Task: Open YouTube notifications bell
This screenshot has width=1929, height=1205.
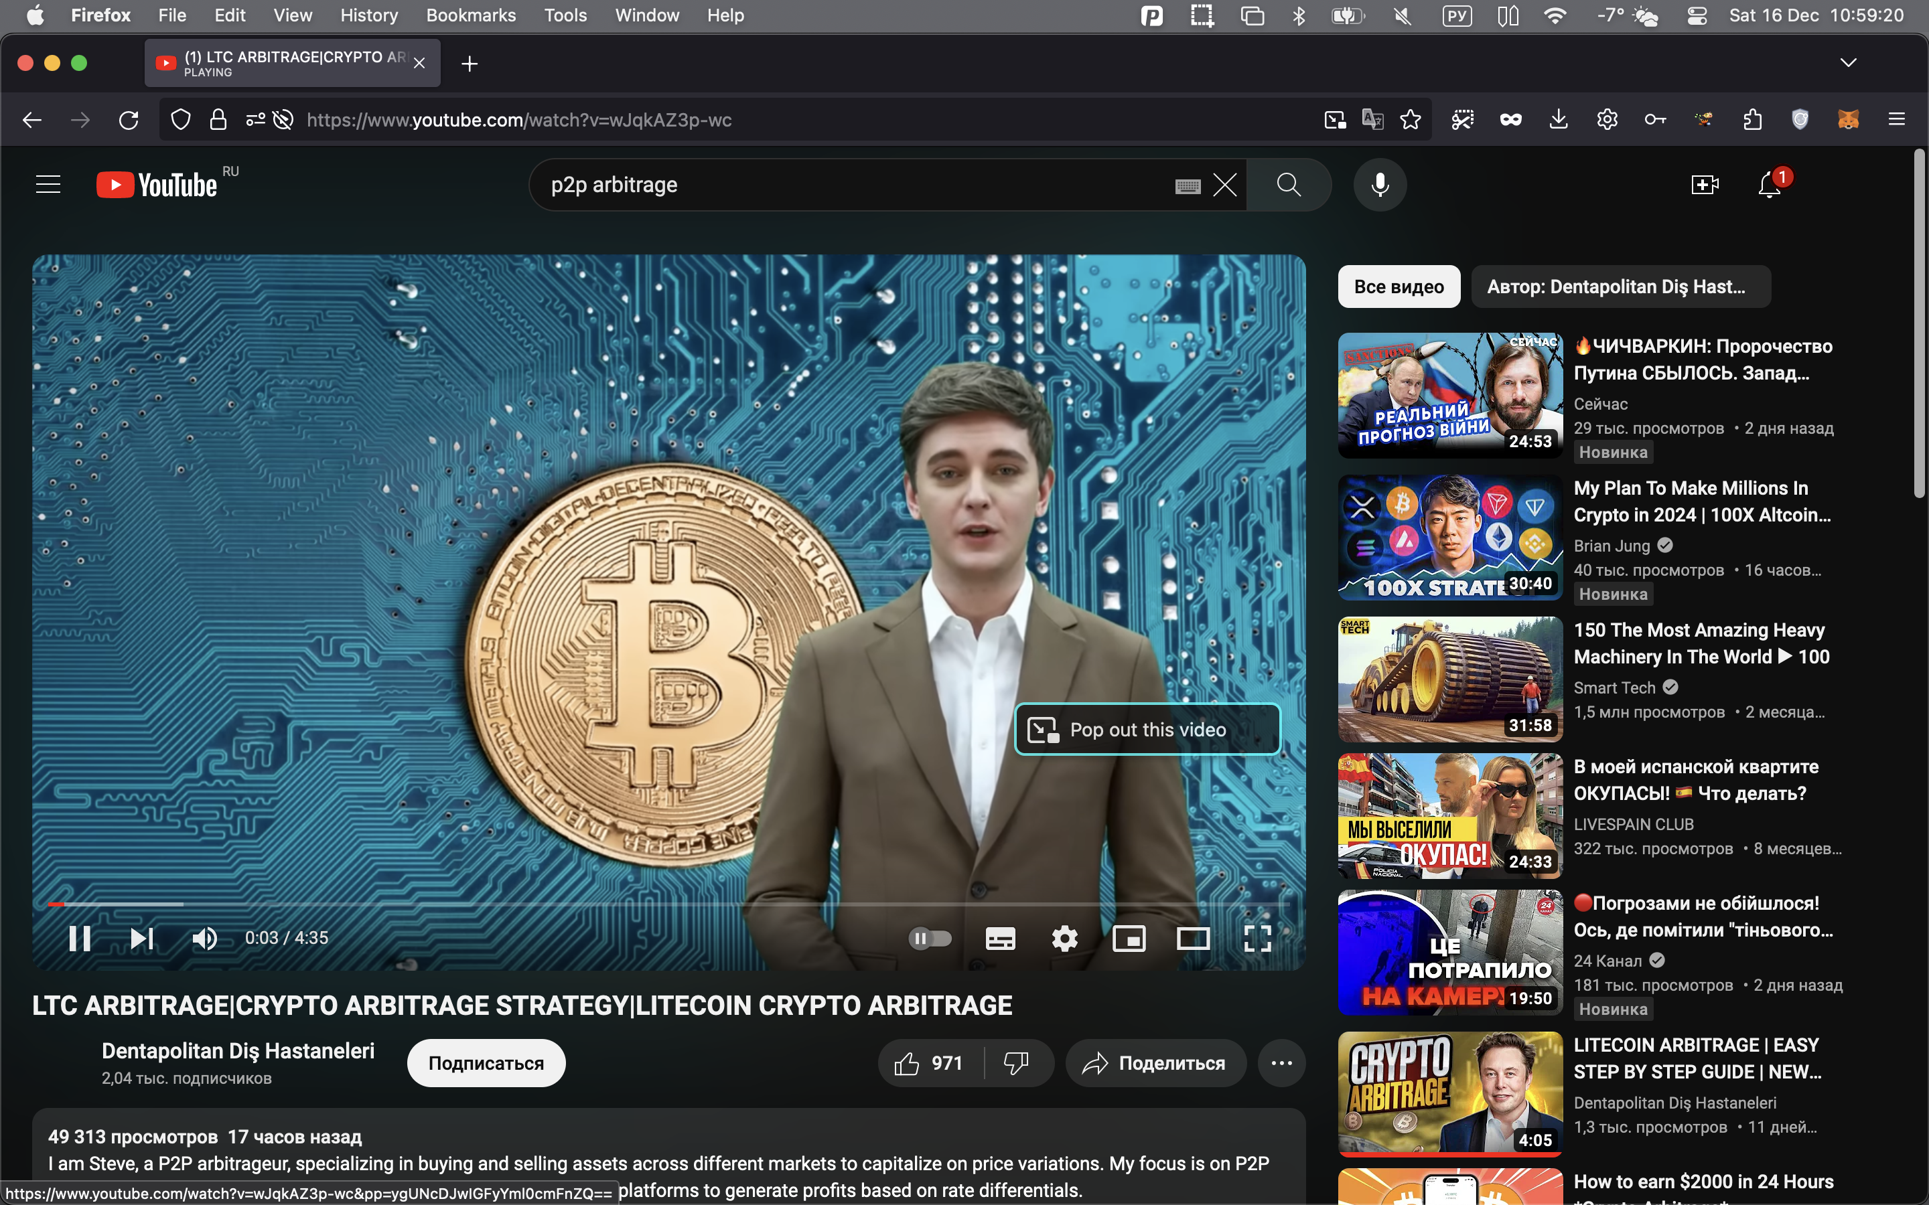Action: tap(1770, 185)
